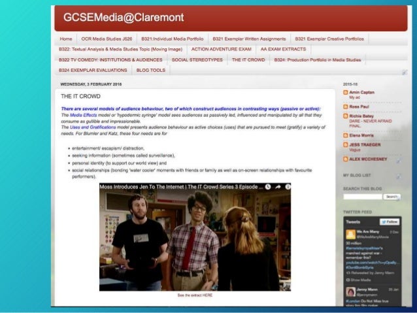Click We Are Many tweet avatar
417x313 pixels.
(x=350, y=235)
